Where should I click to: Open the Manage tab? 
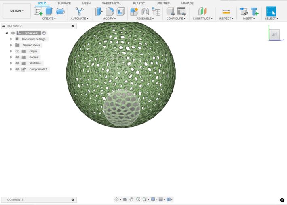tap(187, 4)
